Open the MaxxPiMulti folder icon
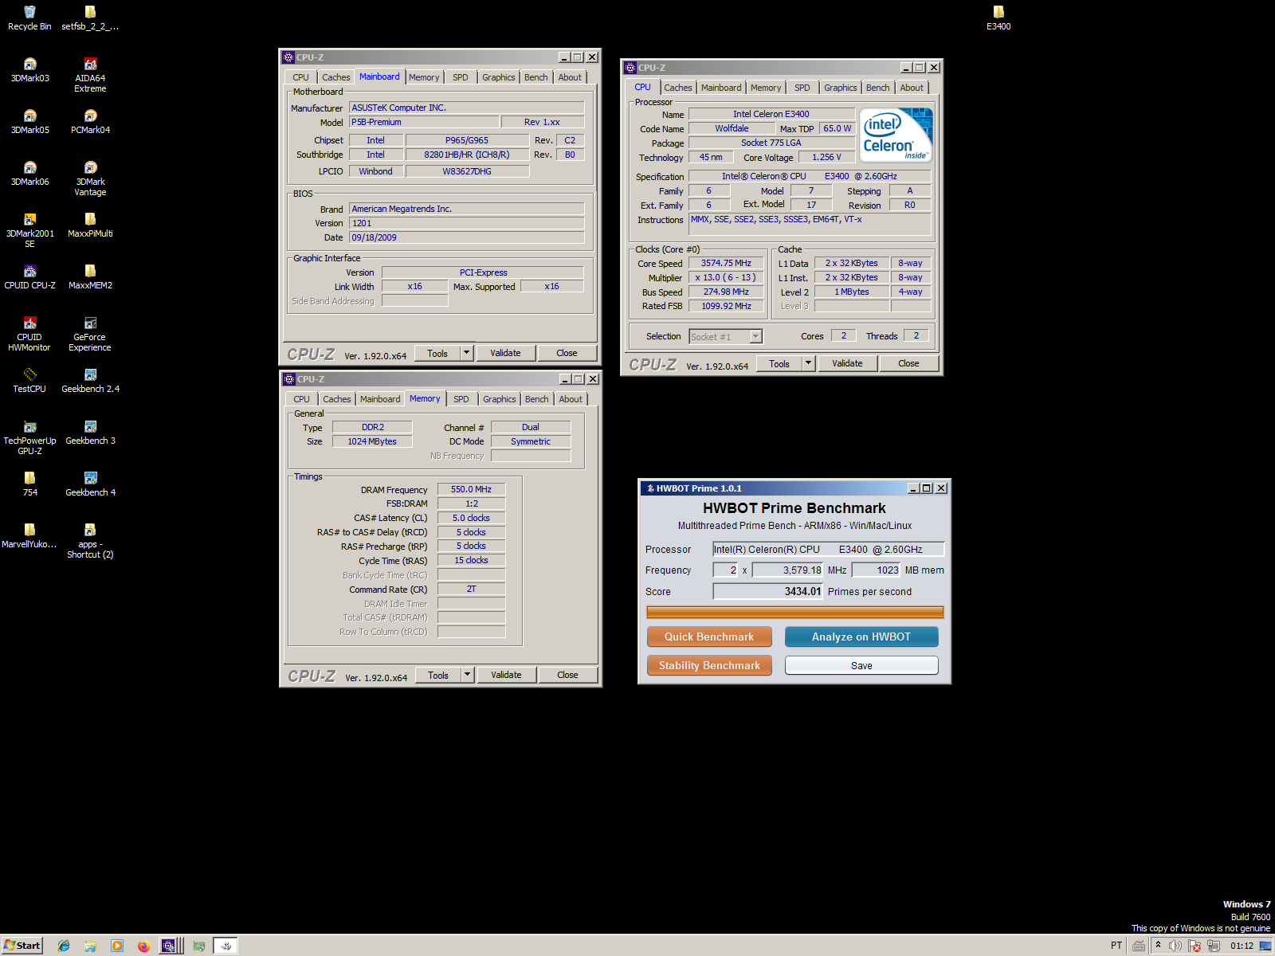Viewport: 1275px width, 956px height. pos(90,225)
